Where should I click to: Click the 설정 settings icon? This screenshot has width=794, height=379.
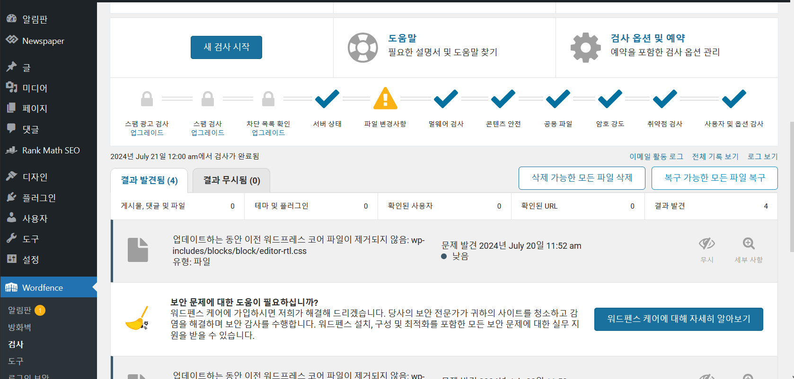click(12, 259)
